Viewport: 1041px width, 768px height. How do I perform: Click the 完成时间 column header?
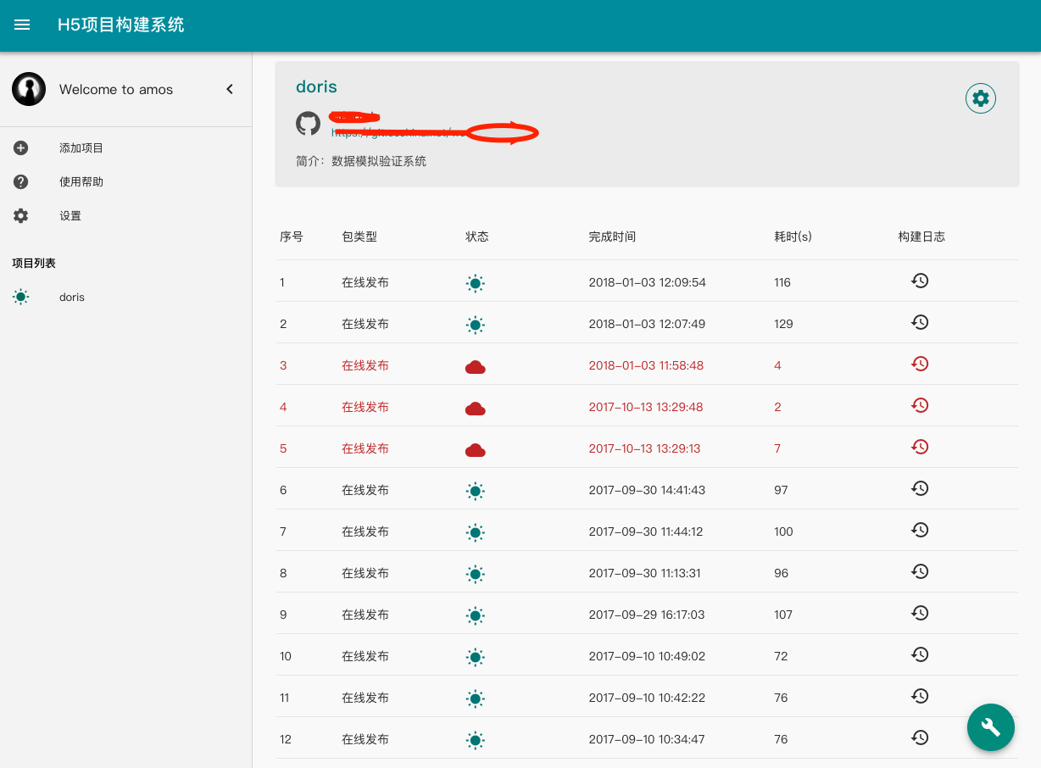[612, 237]
